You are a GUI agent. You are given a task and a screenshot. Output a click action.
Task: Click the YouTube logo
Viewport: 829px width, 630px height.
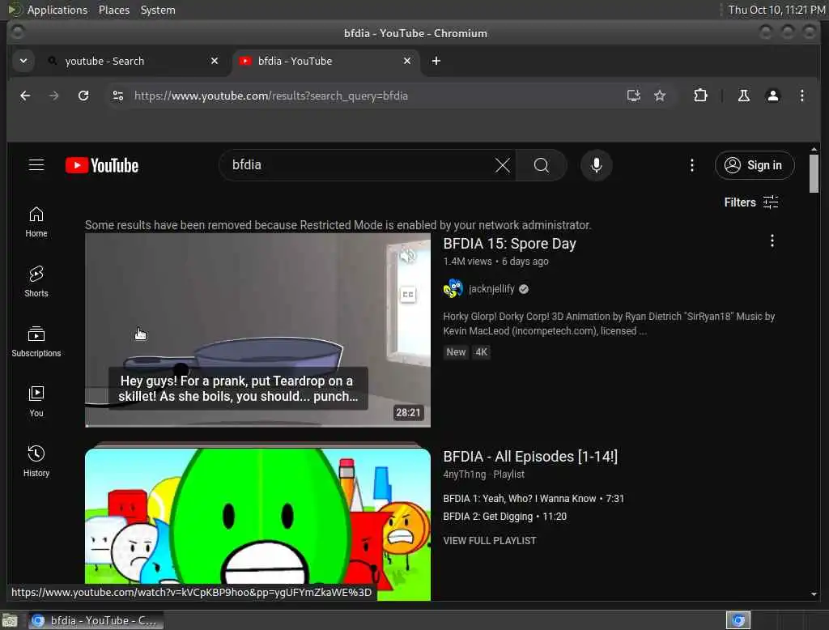pos(102,165)
